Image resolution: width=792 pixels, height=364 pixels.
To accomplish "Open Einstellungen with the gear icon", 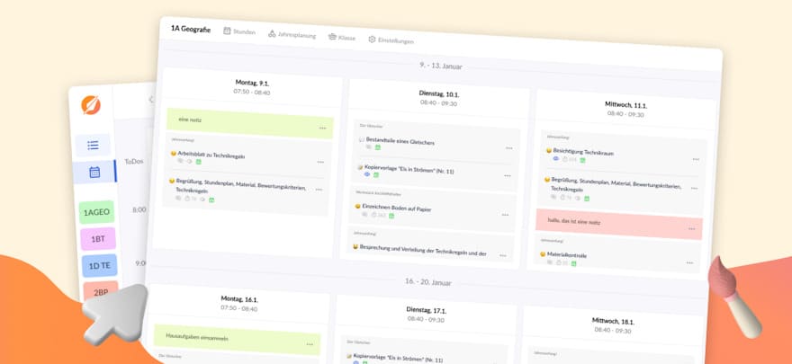I will [x=391, y=40].
